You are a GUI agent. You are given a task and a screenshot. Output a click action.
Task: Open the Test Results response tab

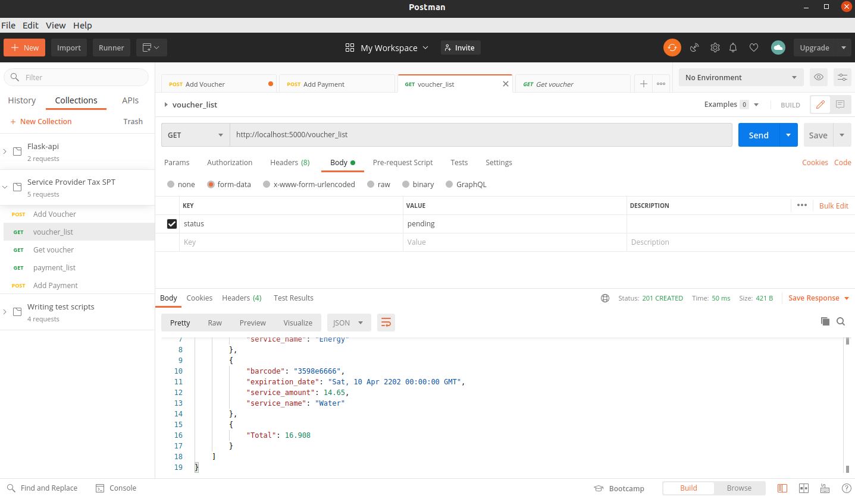[x=293, y=298]
